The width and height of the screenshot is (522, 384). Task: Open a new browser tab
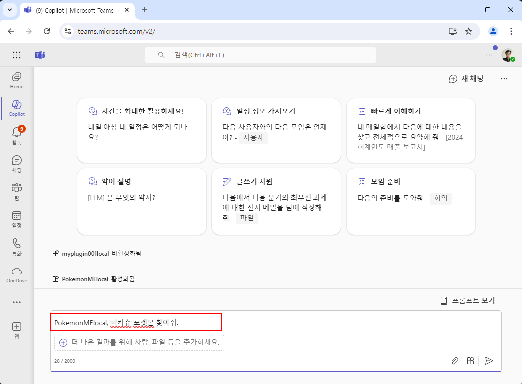pos(145,10)
